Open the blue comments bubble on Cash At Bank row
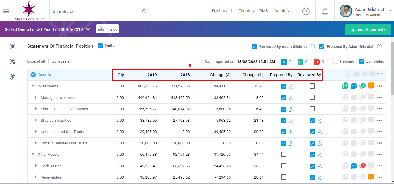 [x=354, y=166]
